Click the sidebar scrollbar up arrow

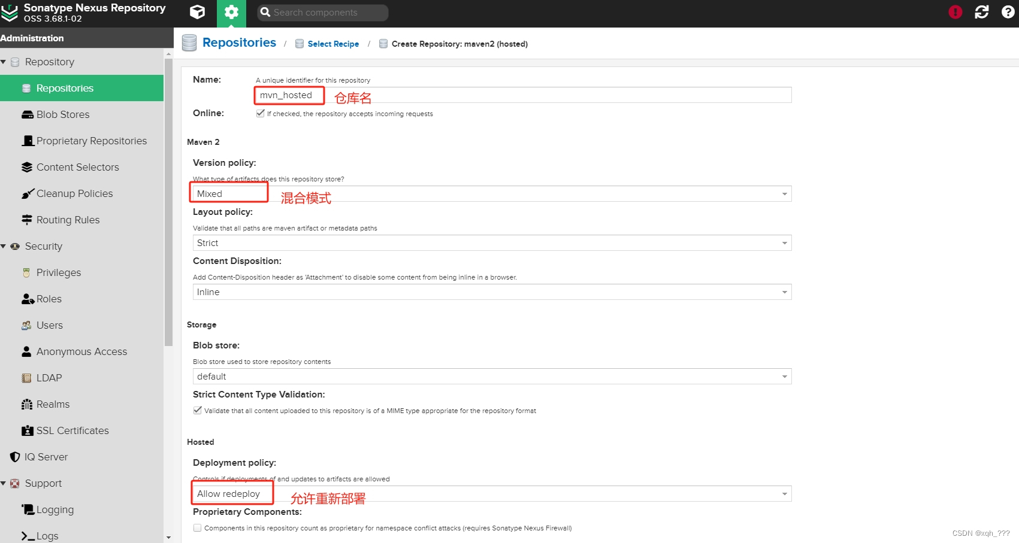tap(168, 53)
